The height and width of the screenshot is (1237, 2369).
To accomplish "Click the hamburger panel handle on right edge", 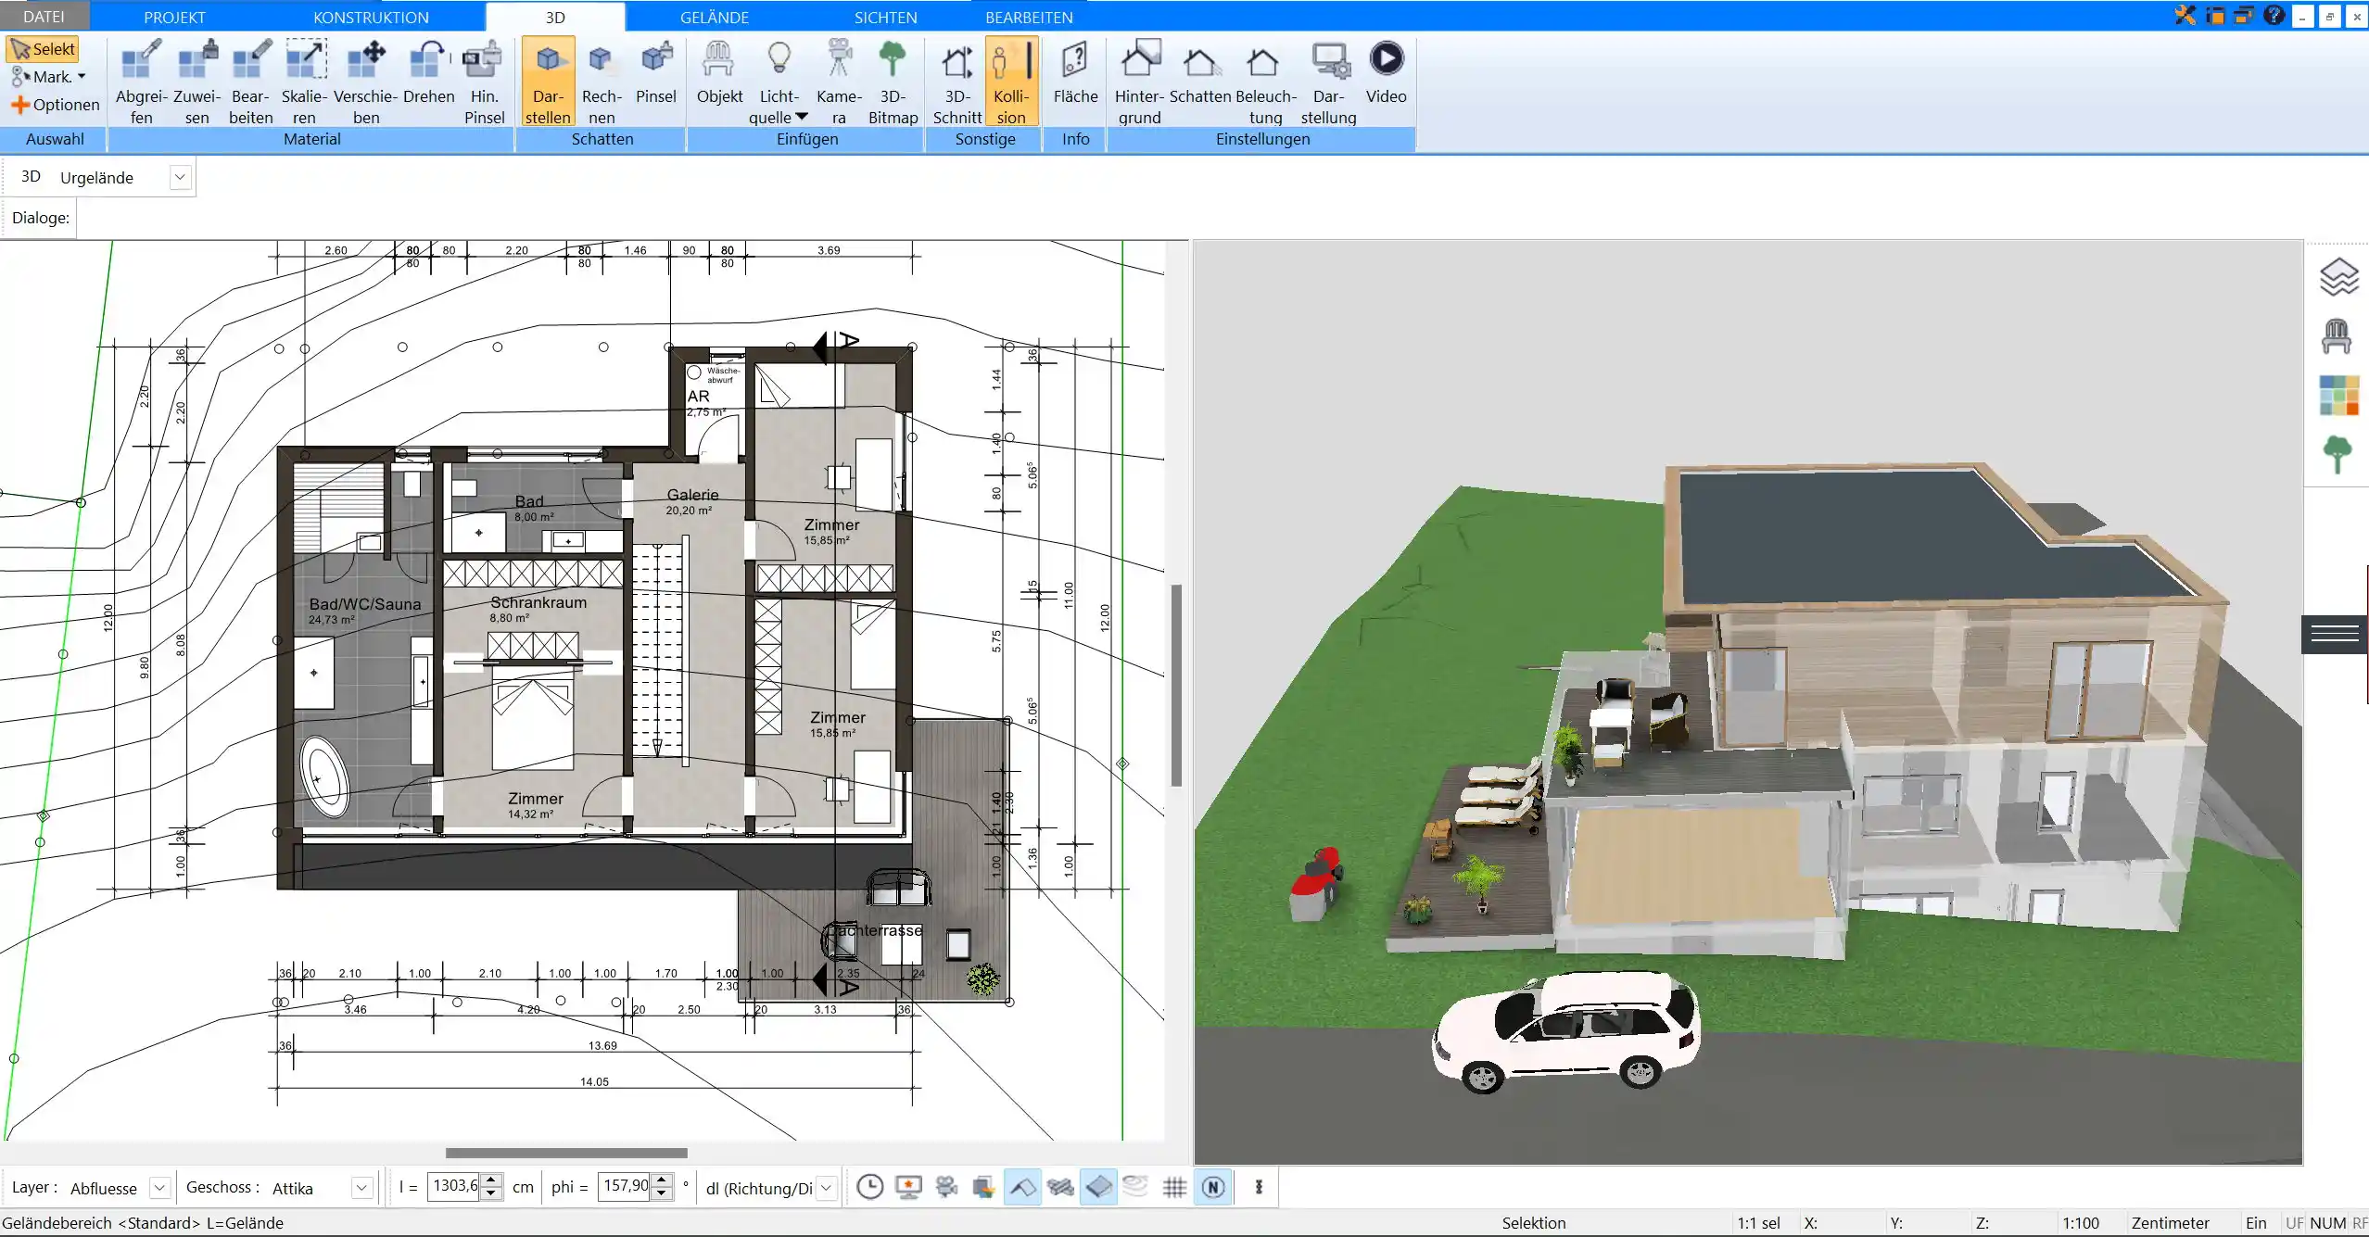I will click(x=2335, y=634).
